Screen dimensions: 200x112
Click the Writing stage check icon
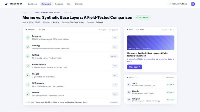[28, 56]
